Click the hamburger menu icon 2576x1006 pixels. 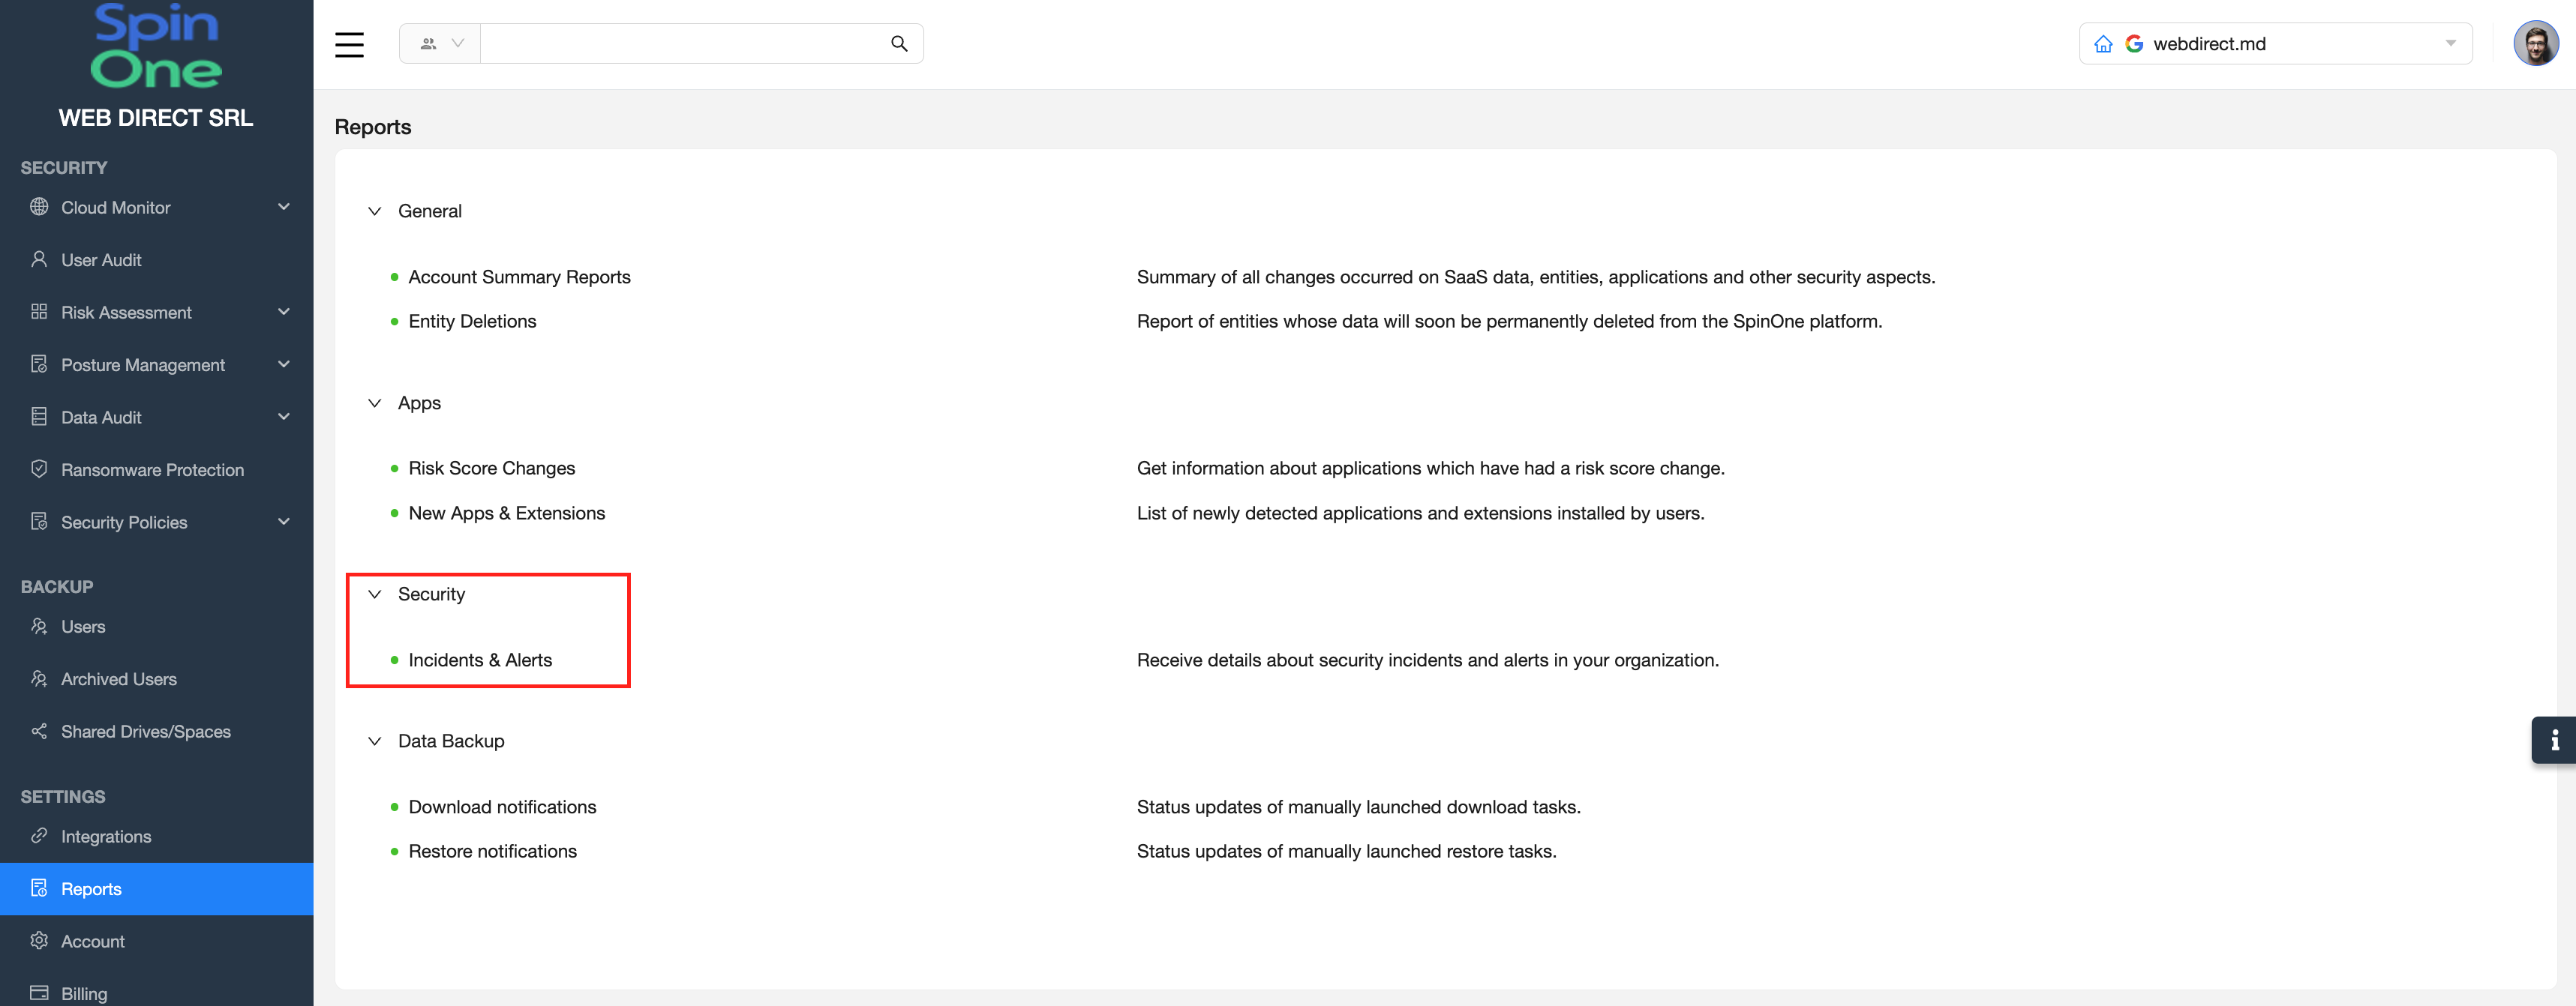click(349, 44)
